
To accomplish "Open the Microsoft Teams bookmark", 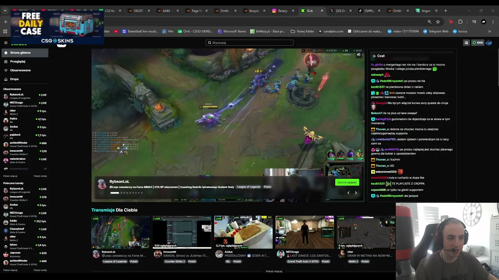I will coord(232,31).
